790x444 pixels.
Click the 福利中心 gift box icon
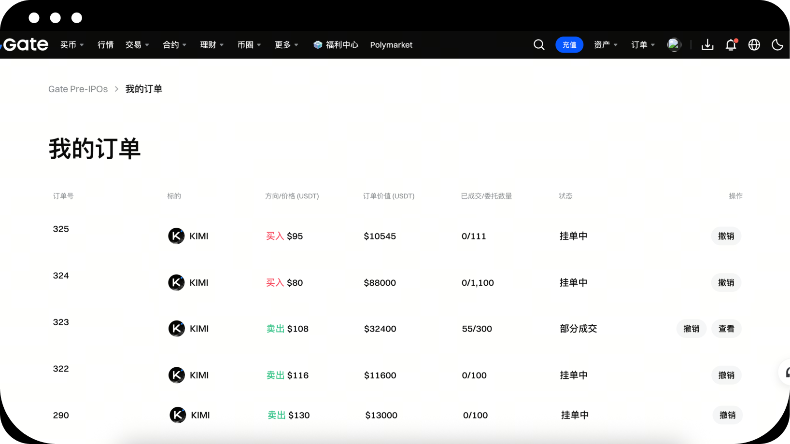(318, 45)
